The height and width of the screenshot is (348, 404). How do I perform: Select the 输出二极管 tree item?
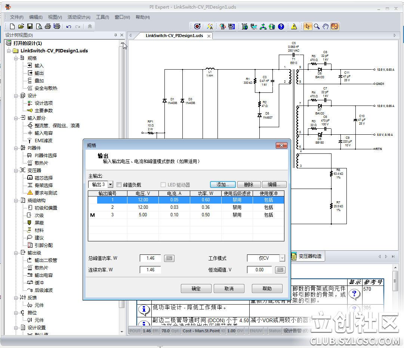[46, 260]
